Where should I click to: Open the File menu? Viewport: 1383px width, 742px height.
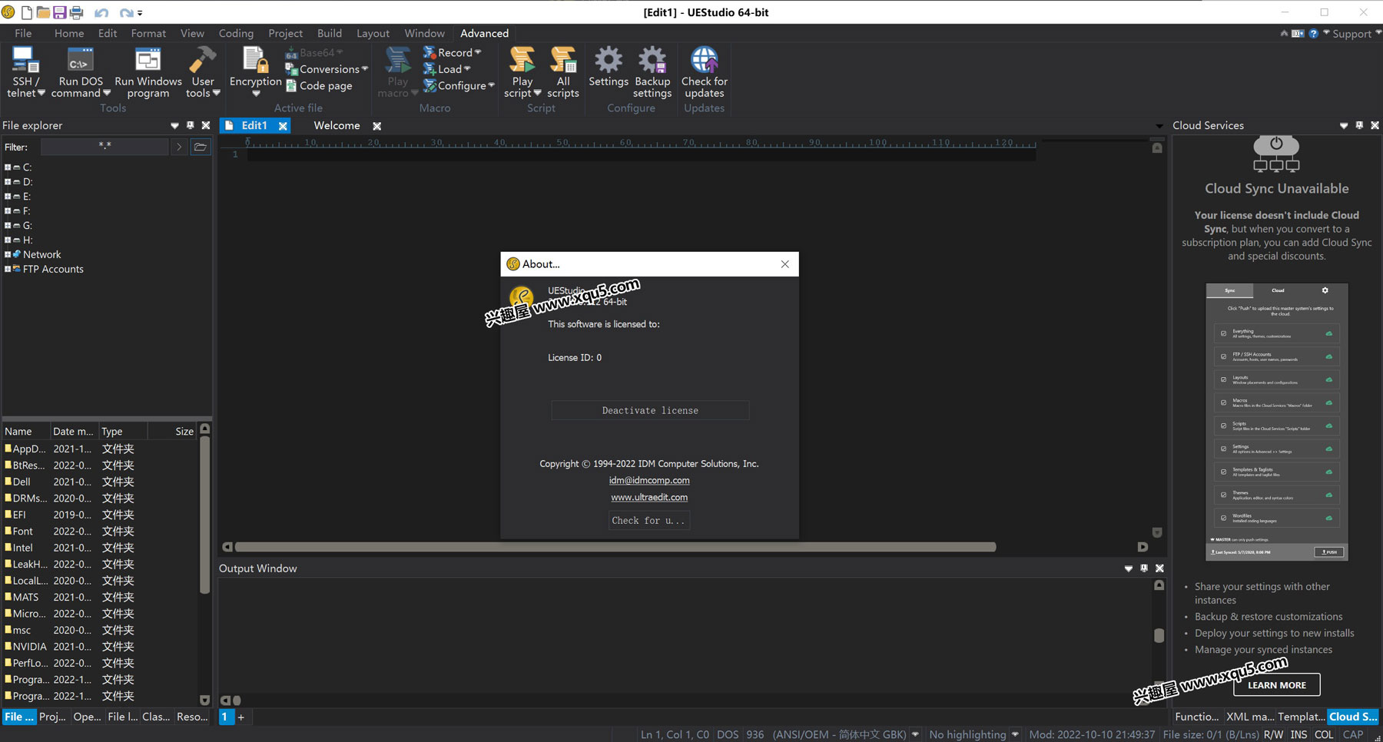point(23,33)
